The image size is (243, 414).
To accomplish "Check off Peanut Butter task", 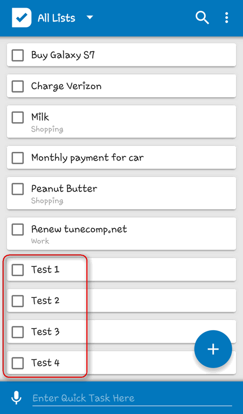I will click(x=18, y=189).
